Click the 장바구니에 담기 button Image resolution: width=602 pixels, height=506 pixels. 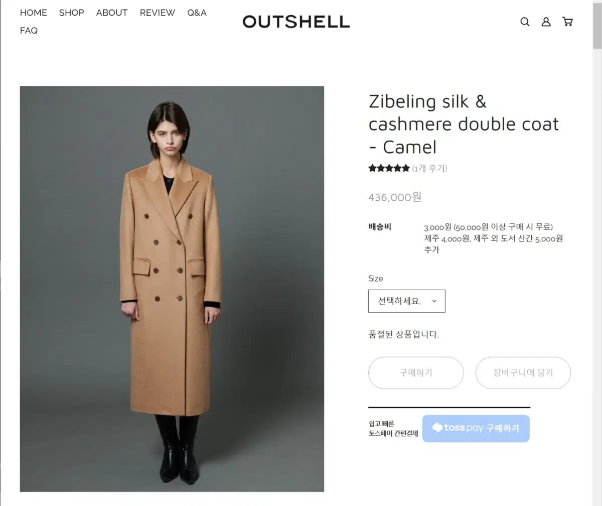[x=523, y=373]
